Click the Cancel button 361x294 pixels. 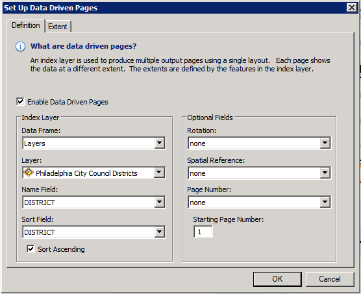point(330,279)
